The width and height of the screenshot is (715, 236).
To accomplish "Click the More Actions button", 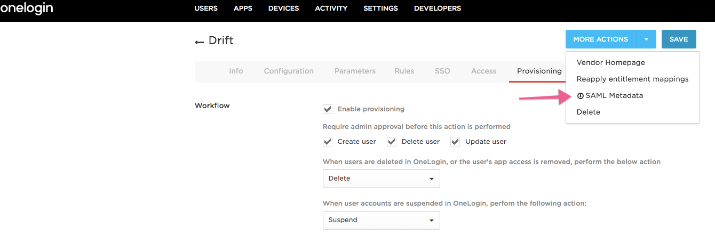I will coord(601,39).
